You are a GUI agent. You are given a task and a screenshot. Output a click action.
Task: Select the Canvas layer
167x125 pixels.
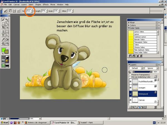point(143,100)
